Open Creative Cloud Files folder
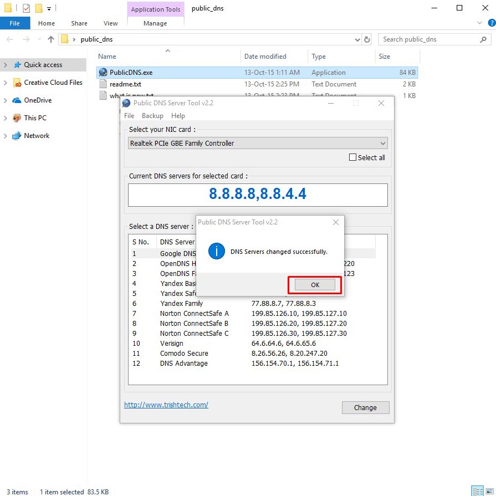This screenshot has width=496, height=496. tap(53, 83)
